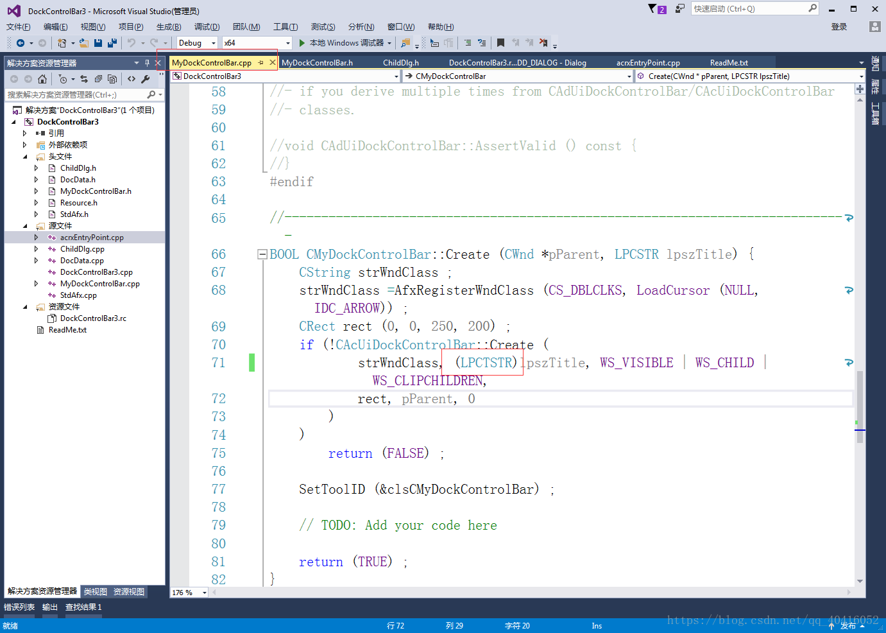886x633 pixels.
Task: Open Properties with the wrench icon
Action: coord(146,79)
